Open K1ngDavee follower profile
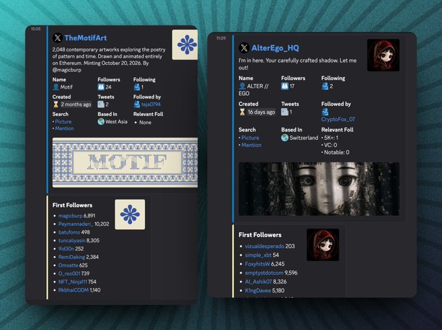The width and height of the screenshot is (442, 330). (258, 290)
